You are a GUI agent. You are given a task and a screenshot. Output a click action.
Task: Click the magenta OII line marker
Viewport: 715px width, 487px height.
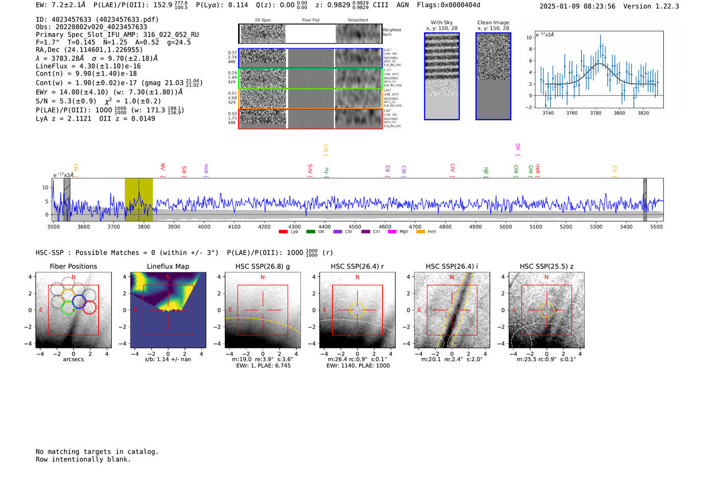518,150
